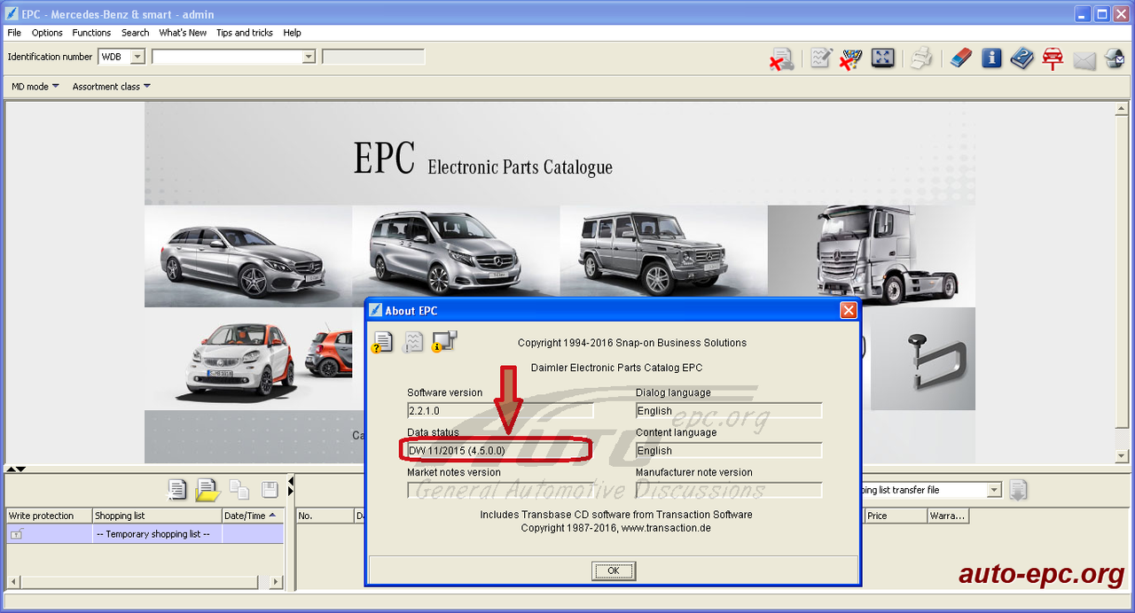Click the document help icon in About EPC
The width and height of the screenshot is (1135, 613).
[382, 341]
